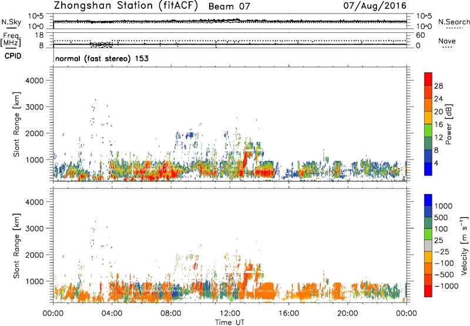Select the 4000 km tick in power panel

[x=35, y=81]
